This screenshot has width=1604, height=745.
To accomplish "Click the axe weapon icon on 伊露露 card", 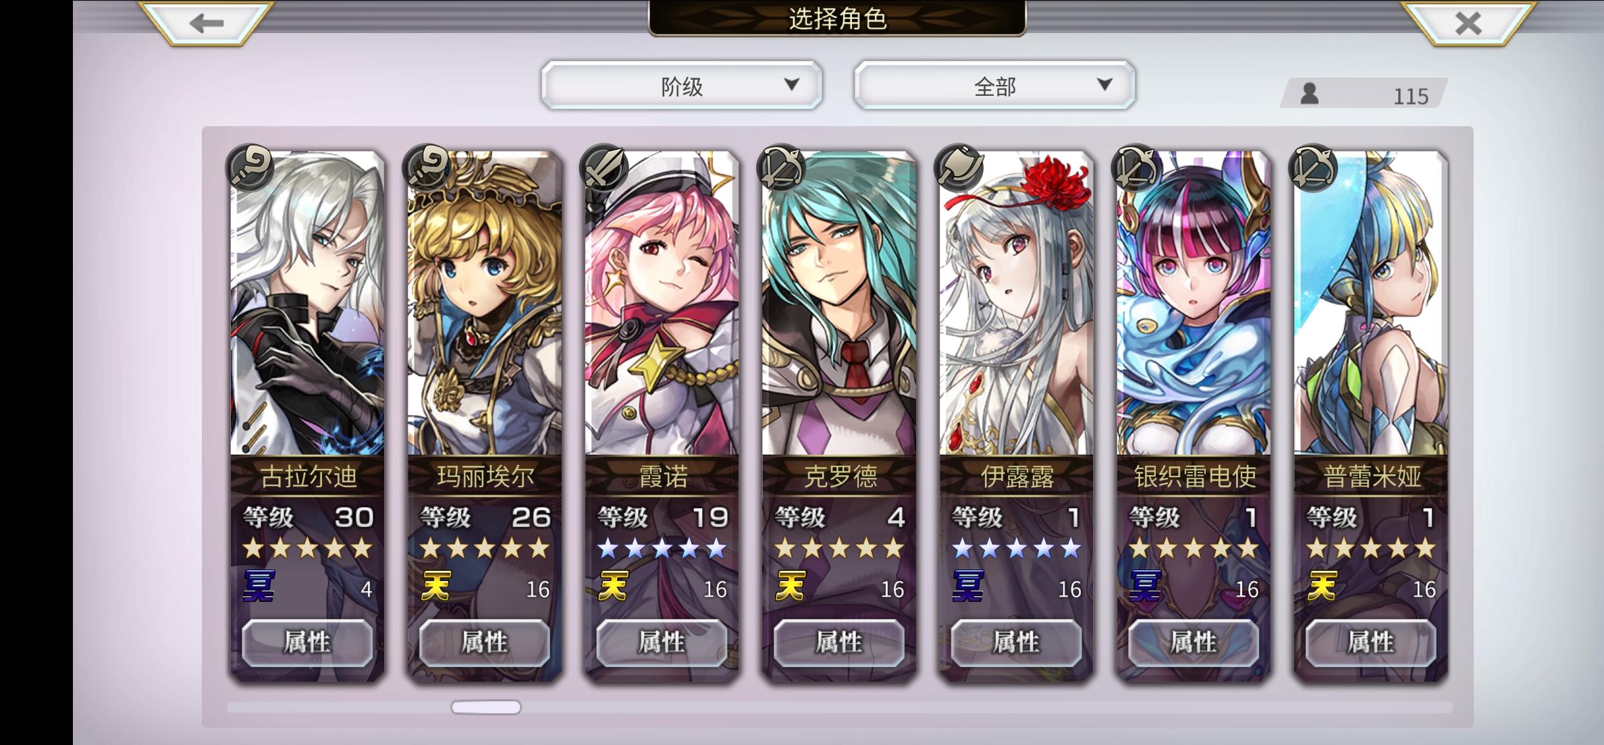I will 959,167.
